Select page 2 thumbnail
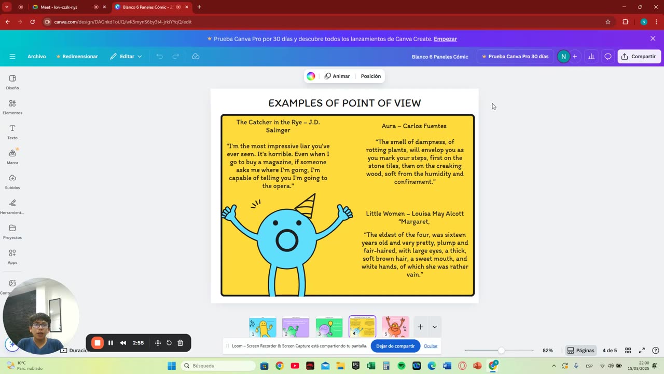The width and height of the screenshot is (664, 374). tap(296, 327)
